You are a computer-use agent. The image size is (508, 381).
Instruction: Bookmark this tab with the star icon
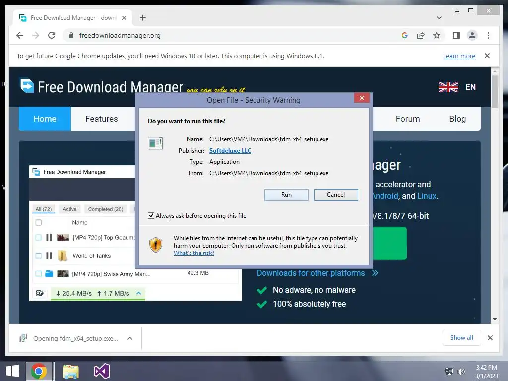tap(437, 35)
